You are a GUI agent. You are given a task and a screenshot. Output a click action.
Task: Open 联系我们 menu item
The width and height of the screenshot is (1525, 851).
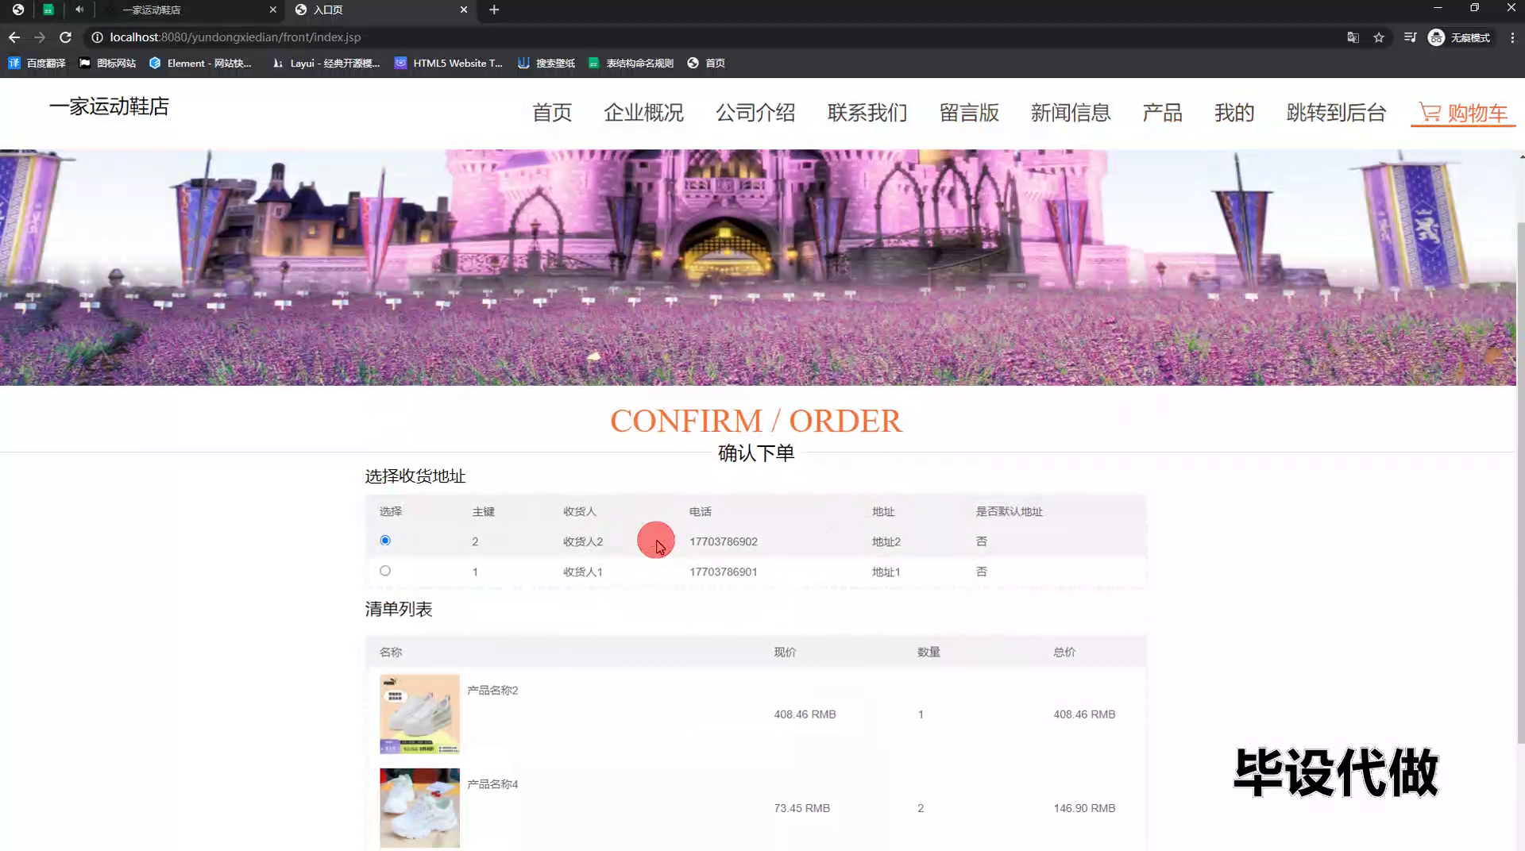(x=867, y=113)
